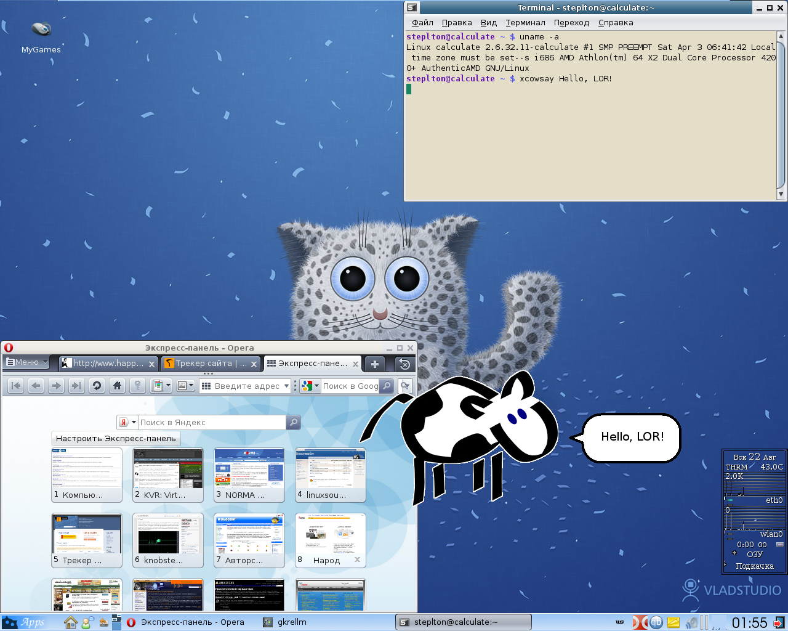Click the keyboard layout 'us' indicator
This screenshot has height=631, width=788.
619,622
